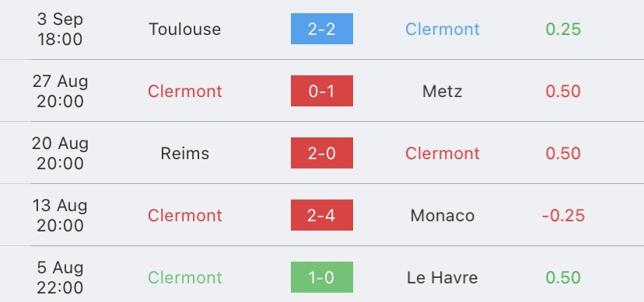Image resolution: width=644 pixels, height=302 pixels.
Task: Open green Clermont in the Le Havre row
Action: pos(185,278)
